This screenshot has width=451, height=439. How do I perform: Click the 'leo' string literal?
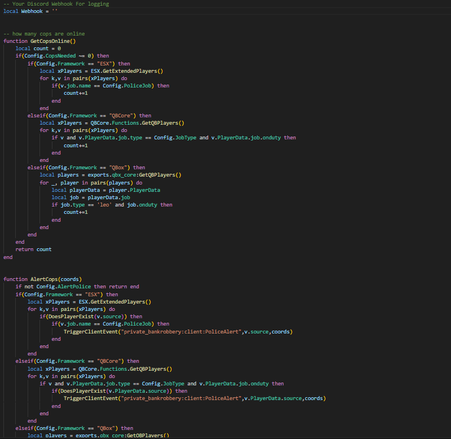click(104, 205)
